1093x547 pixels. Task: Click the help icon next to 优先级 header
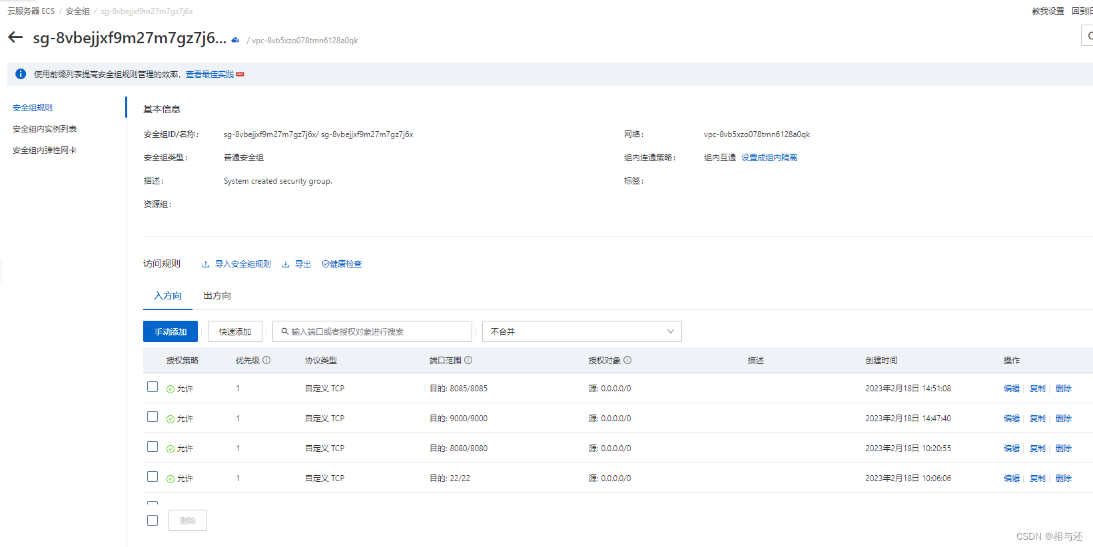point(266,360)
